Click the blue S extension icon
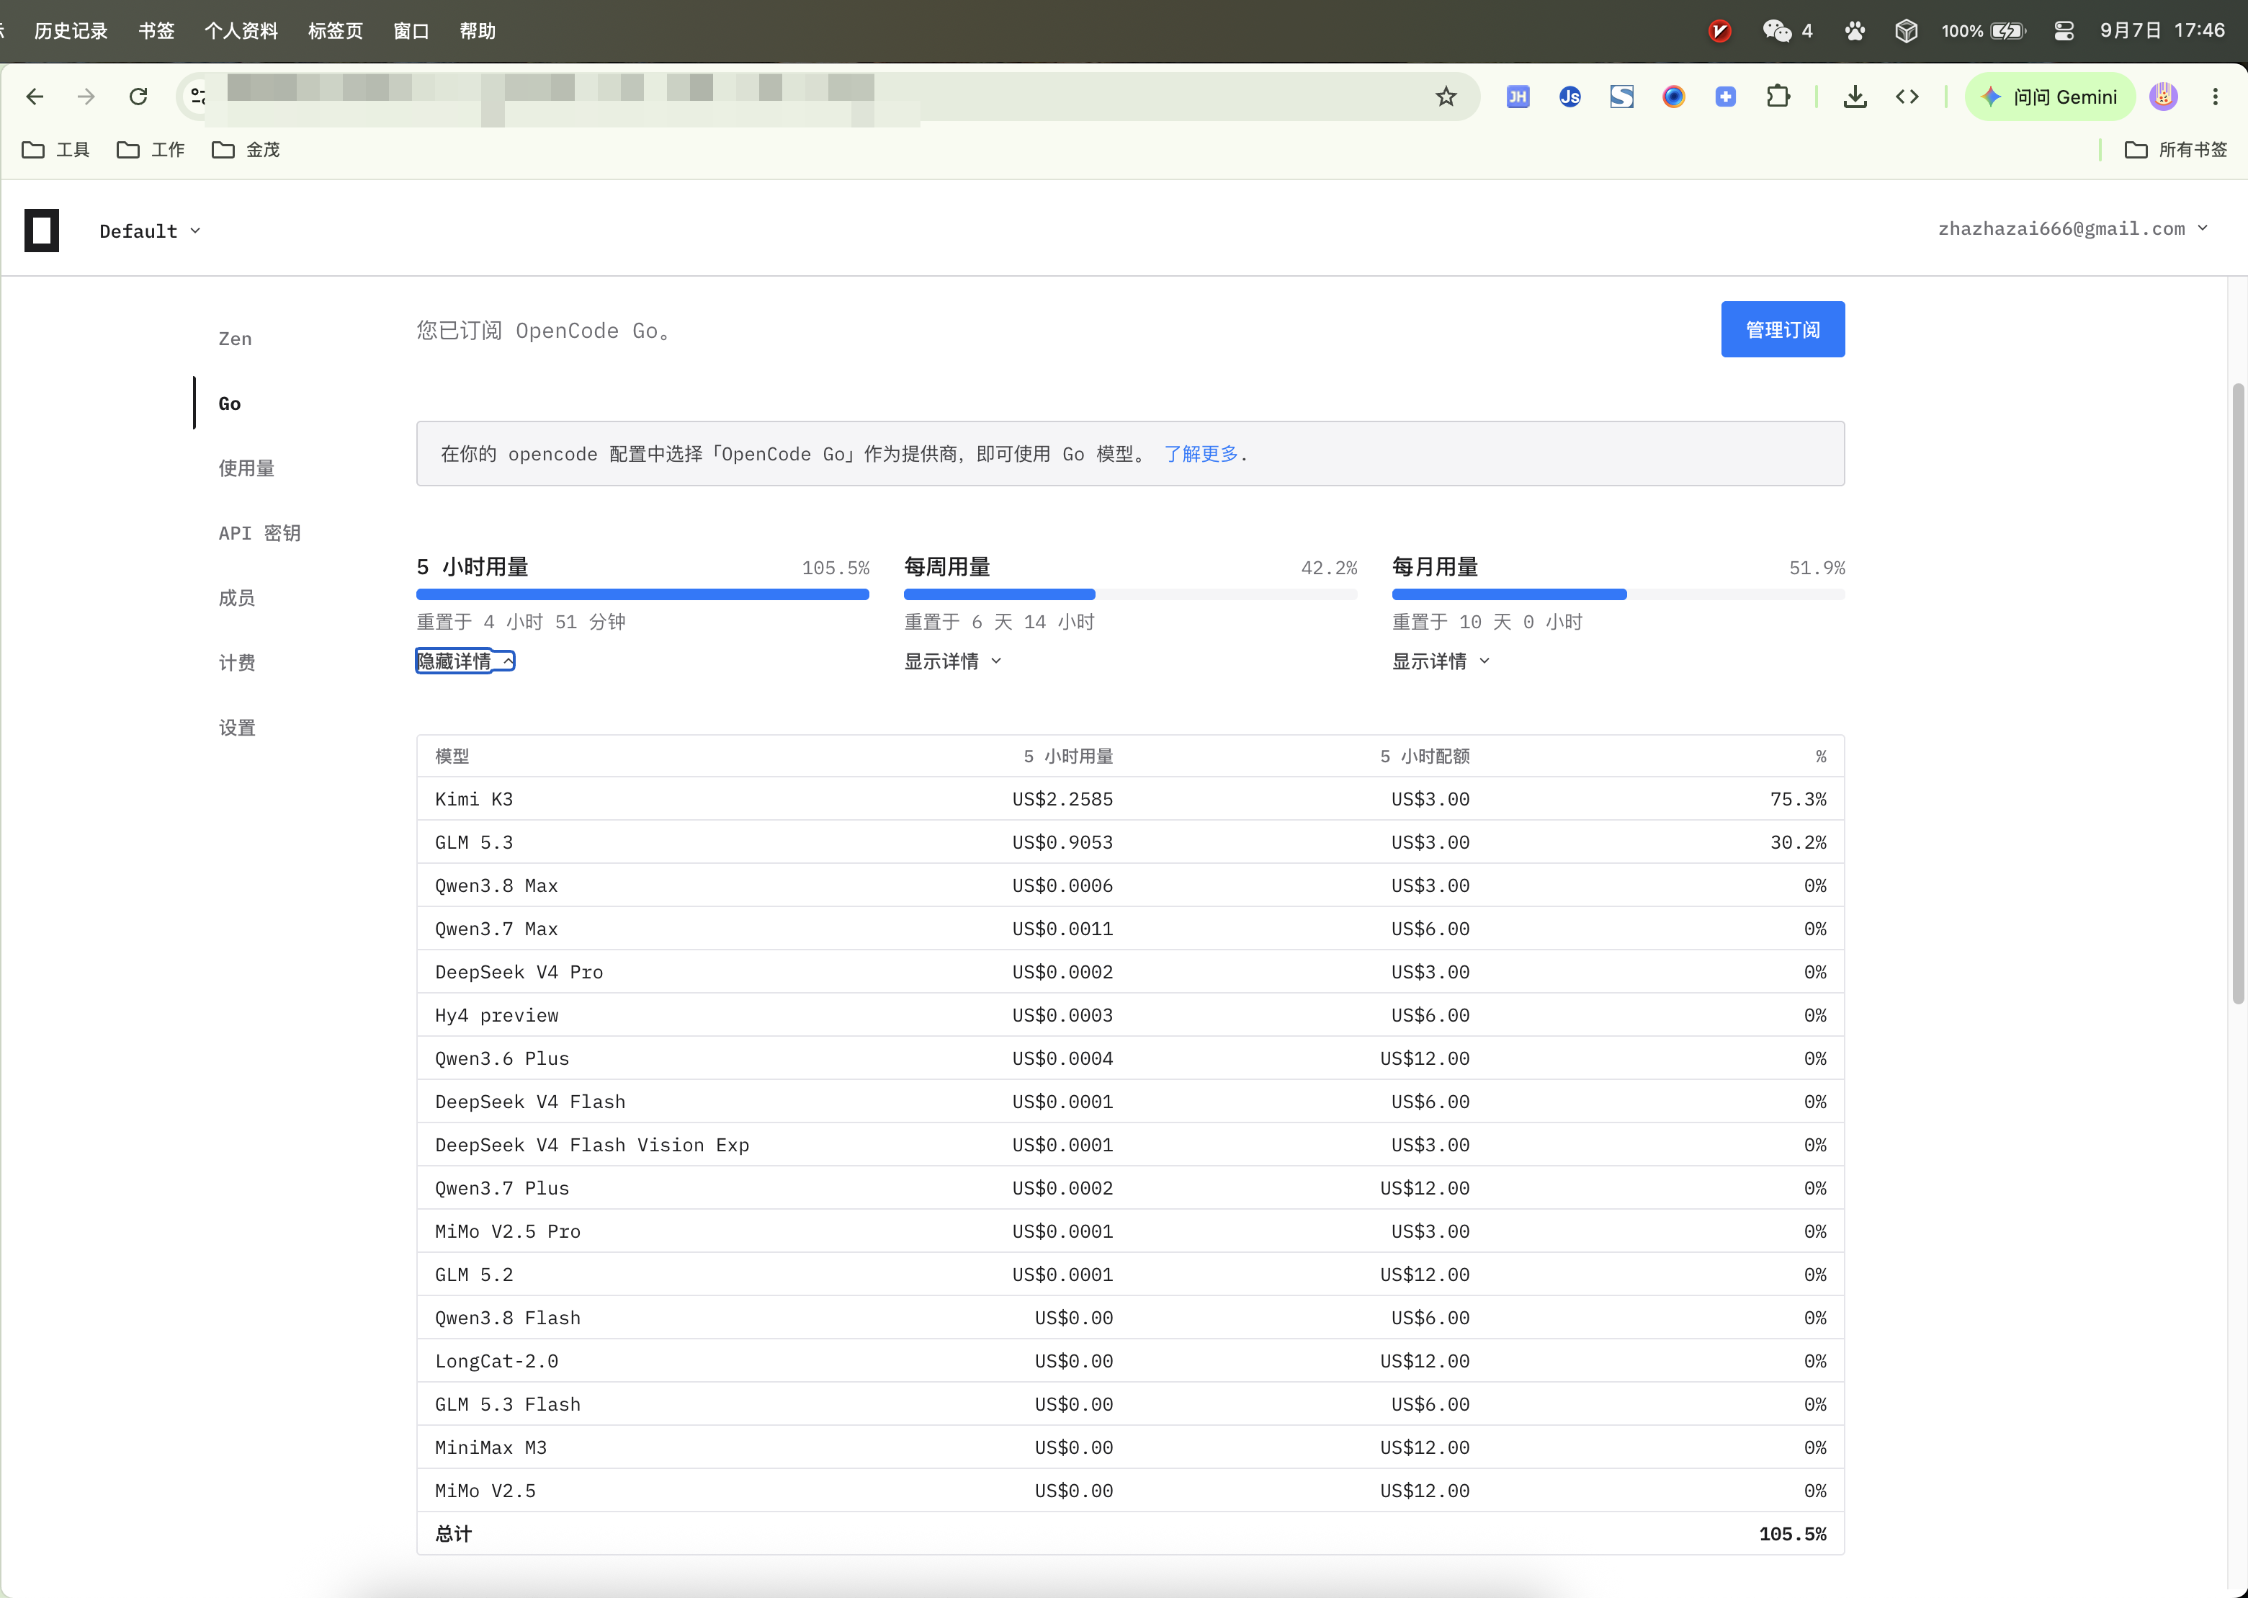Viewport: 2248px width, 1598px height. (1621, 97)
